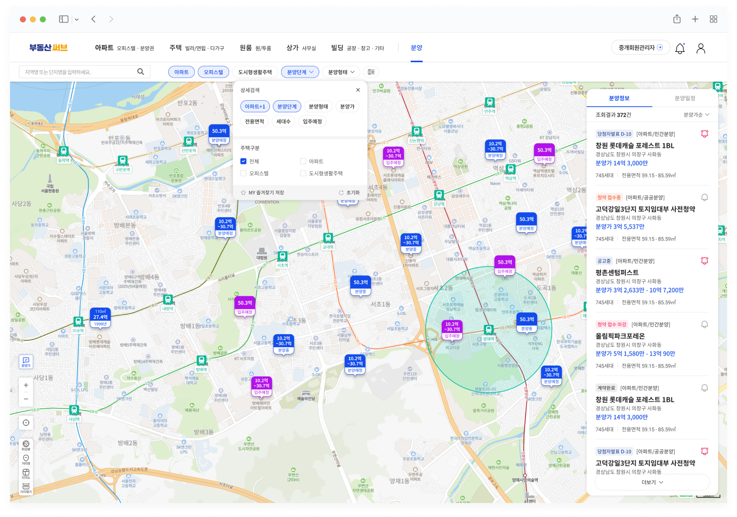Check the 아파트 housing type checkbox

(303, 161)
